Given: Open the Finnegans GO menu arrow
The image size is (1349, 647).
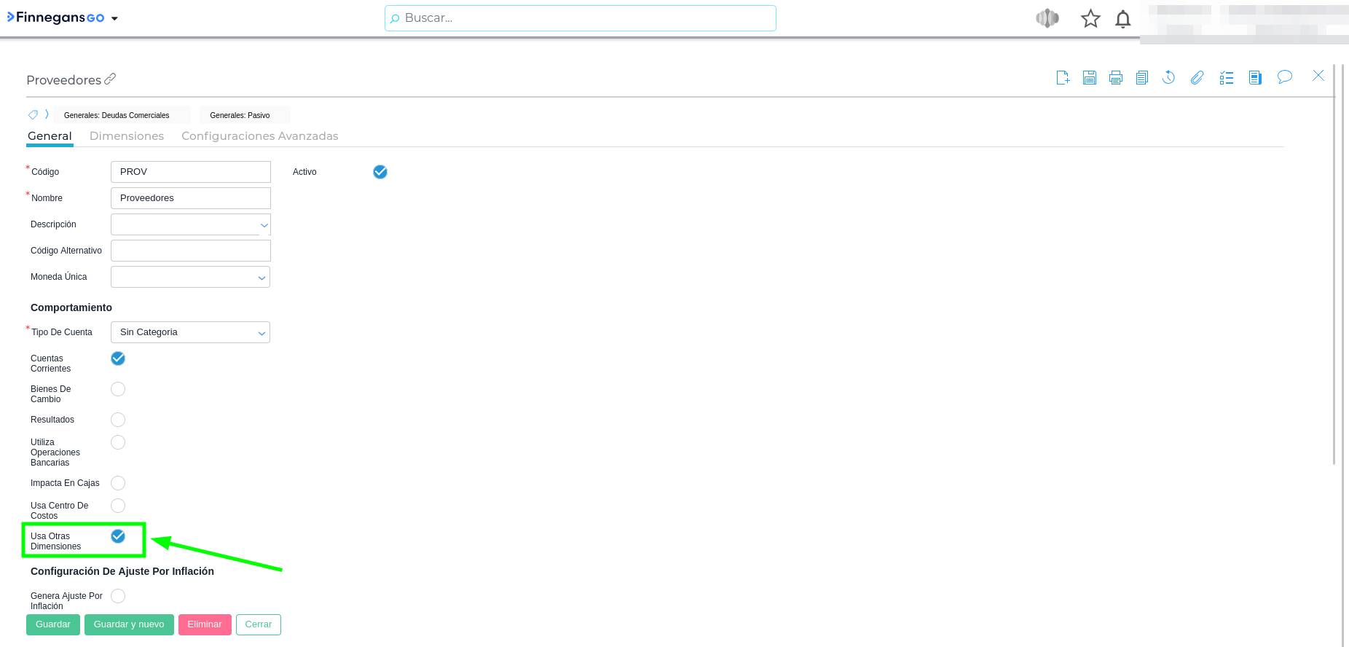Looking at the screenshot, I should (x=114, y=19).
